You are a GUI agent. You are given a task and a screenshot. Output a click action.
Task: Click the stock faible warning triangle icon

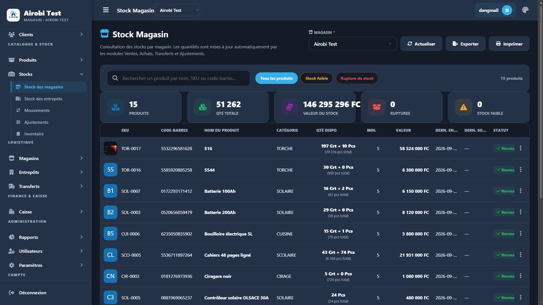pos(463,107)
